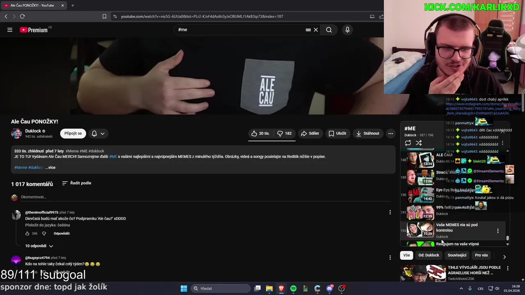Open Spotify from taskbar
This screenshot has height=295, width=525.
coord(293,288)
